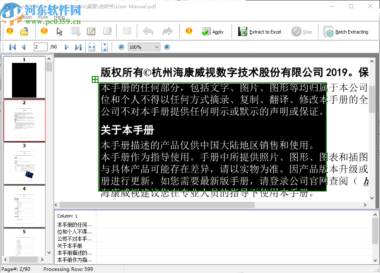Jump to the last page

pyautogui.click(x=78, y=47)
